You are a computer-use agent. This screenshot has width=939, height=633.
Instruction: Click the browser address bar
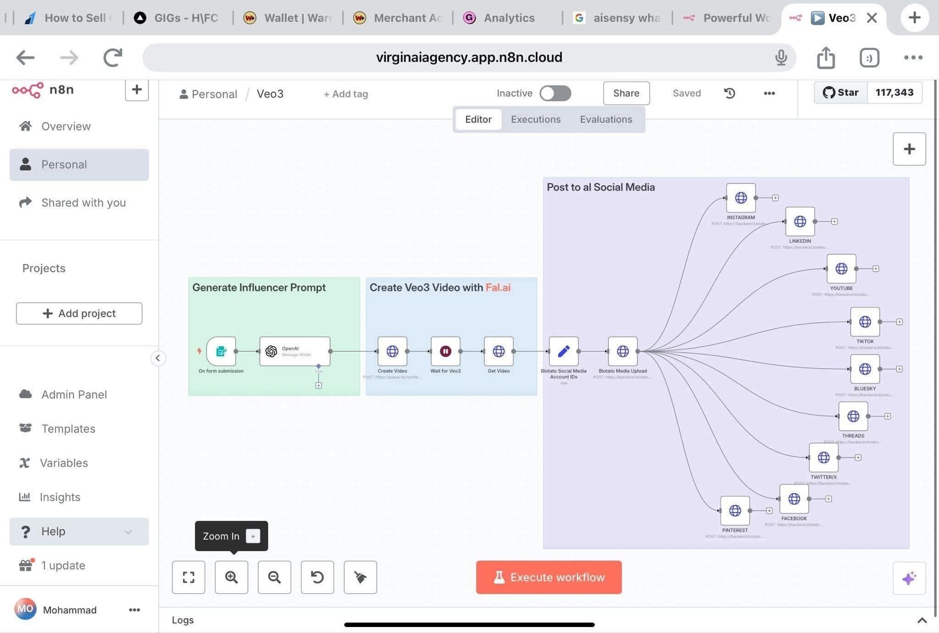point(469,58)
